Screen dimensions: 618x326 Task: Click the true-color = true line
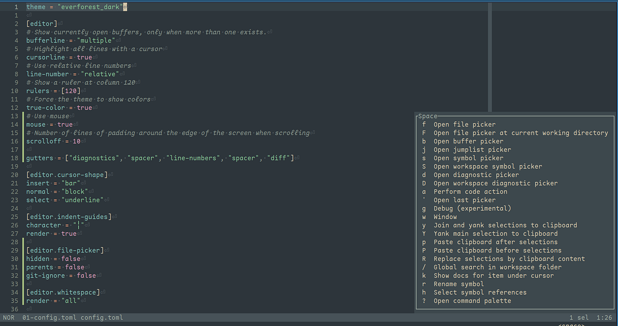pos(59,107)
